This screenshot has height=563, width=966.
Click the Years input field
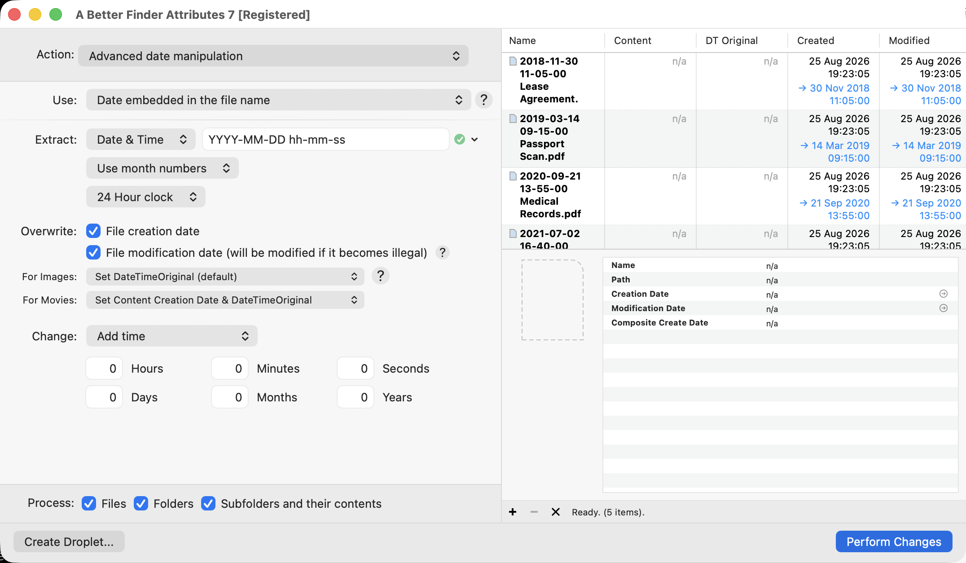(356, 397)
